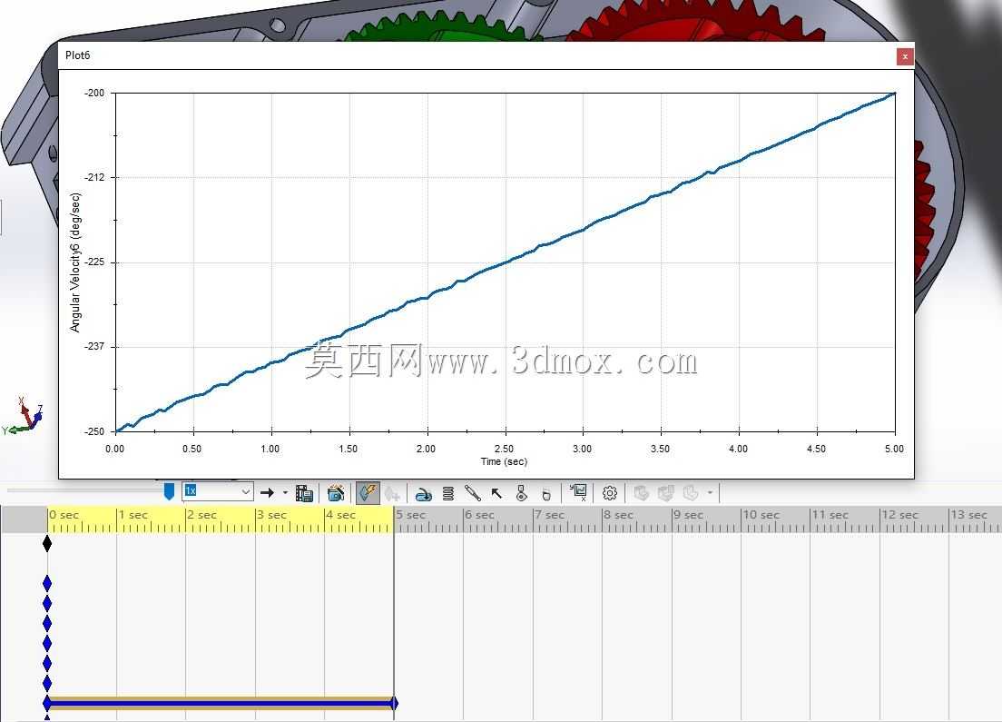Toggle the Autokey button
This screenshot has width=1002, height=722.
(368, 492)
